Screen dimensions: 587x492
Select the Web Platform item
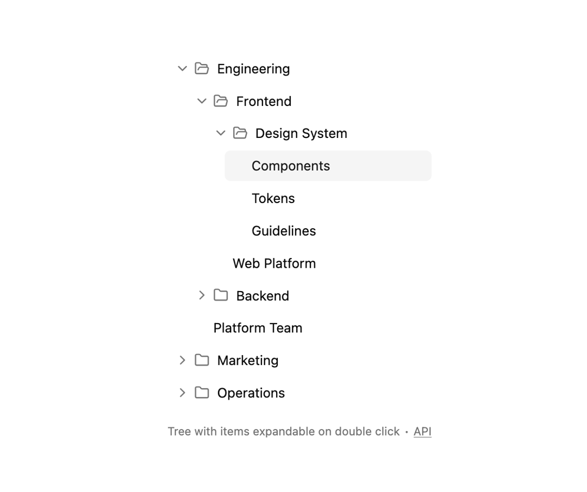coord(274,263)
